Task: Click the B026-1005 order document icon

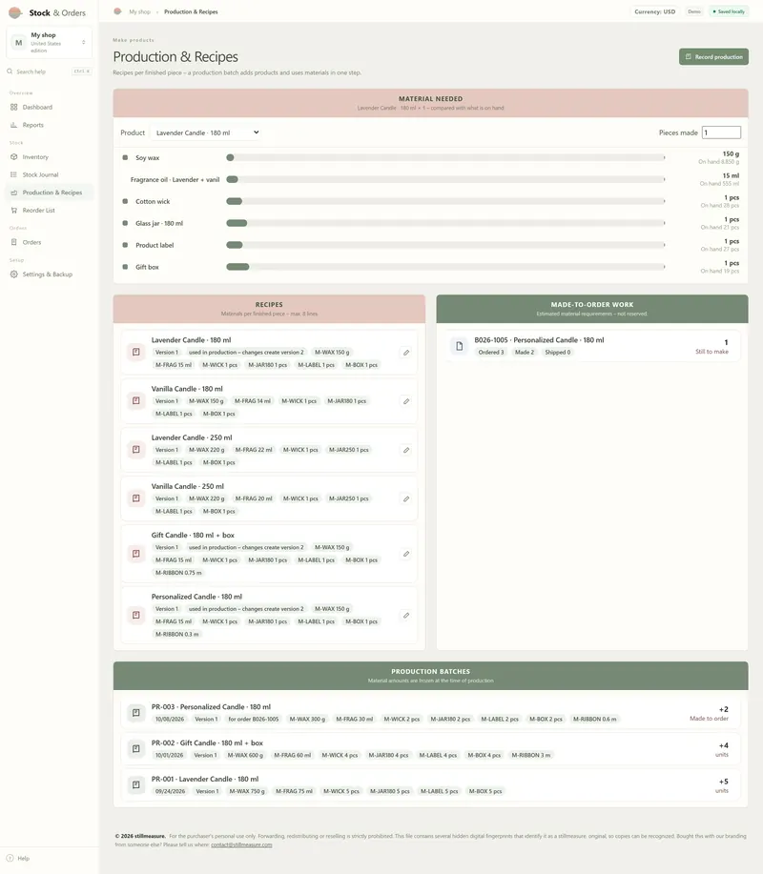Action: pos(459,346)
